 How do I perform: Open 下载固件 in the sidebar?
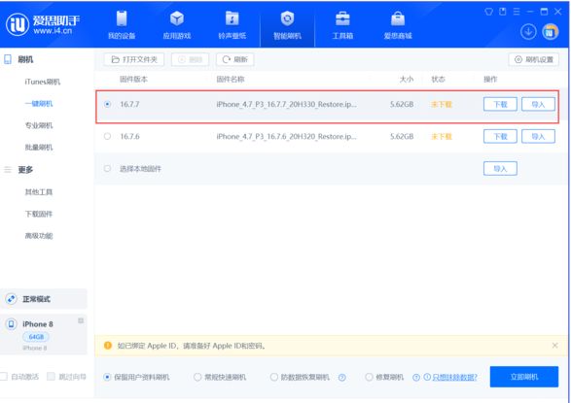tap(39, 214)
